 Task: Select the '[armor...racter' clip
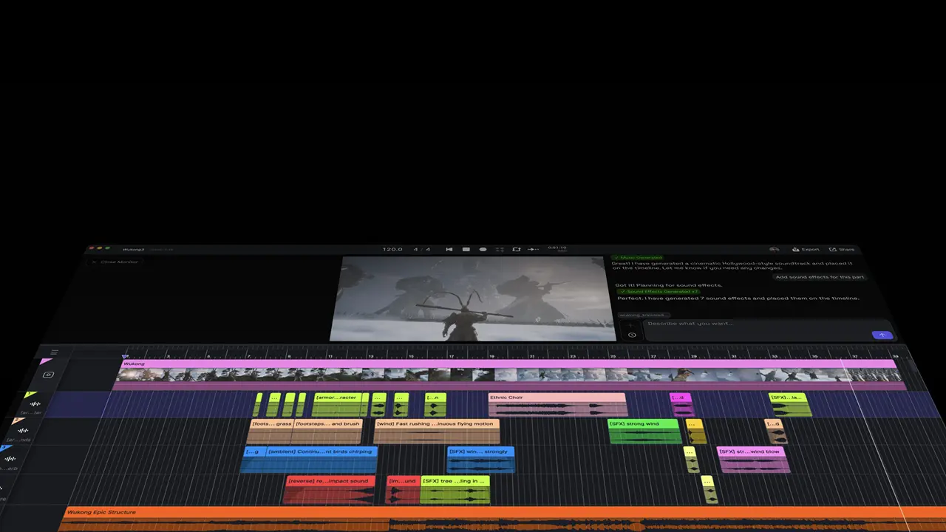337,405
